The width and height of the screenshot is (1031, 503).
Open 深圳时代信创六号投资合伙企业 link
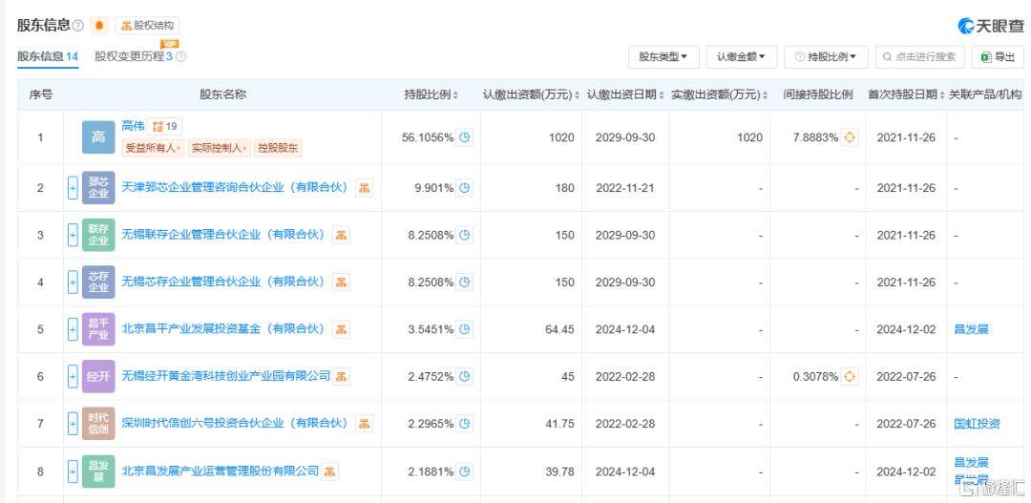click(x=235, y=424)
